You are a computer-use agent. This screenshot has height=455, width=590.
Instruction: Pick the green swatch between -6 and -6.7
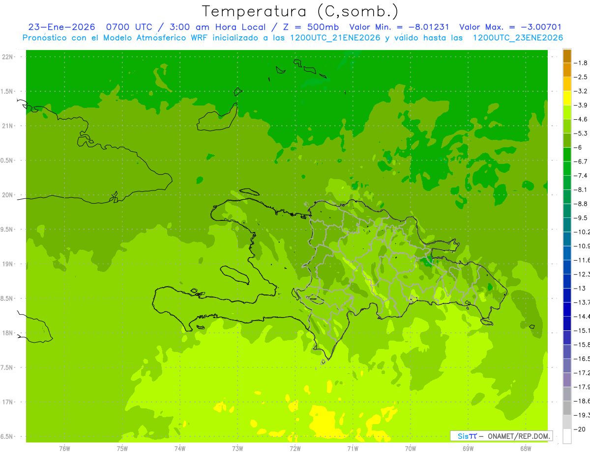coord(567,155)
